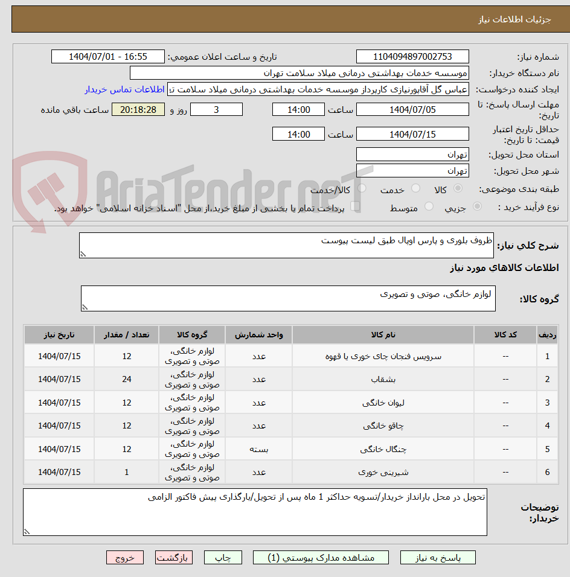This screenshot has height=577, width=570.
Task: Select the 'جزیی' purchase type radio
Action: (477, 206)
